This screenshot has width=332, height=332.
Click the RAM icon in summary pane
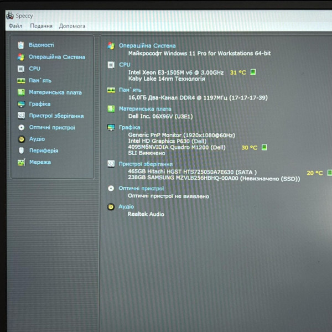point(111,90)
